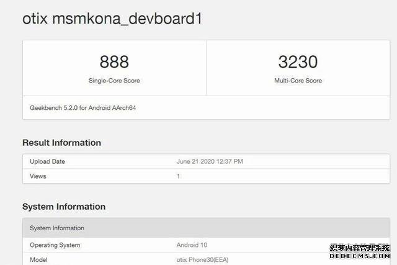Select the Model row label
This screenshot has width=397, height=265.
38,259
